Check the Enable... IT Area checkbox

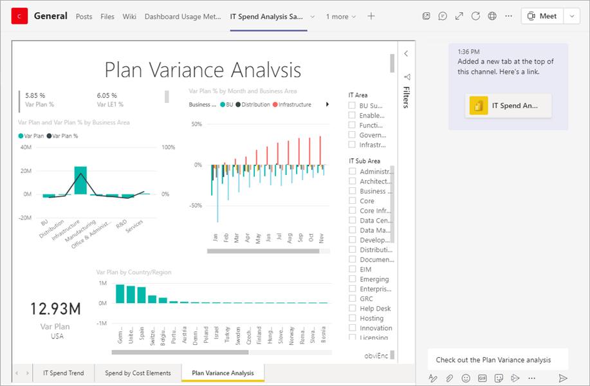[352, 115]
